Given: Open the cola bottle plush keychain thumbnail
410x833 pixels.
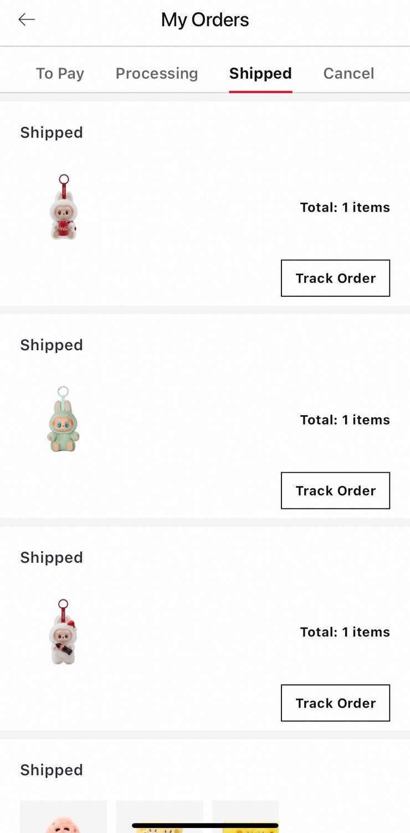Looking at the screenshot, I should [63, 632].
